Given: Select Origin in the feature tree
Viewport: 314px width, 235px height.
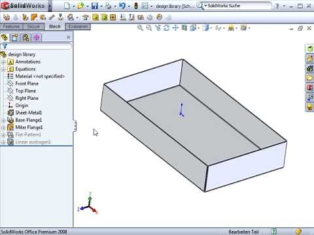Looking at the screenshot, I should tap(22, 106).
